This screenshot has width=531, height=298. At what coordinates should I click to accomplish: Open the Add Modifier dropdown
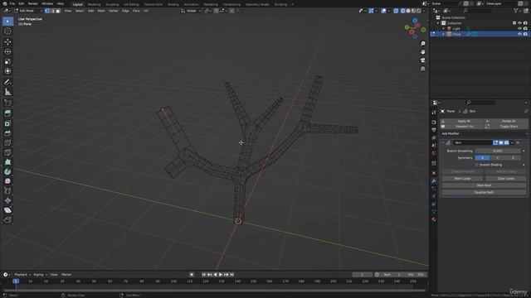485,134
